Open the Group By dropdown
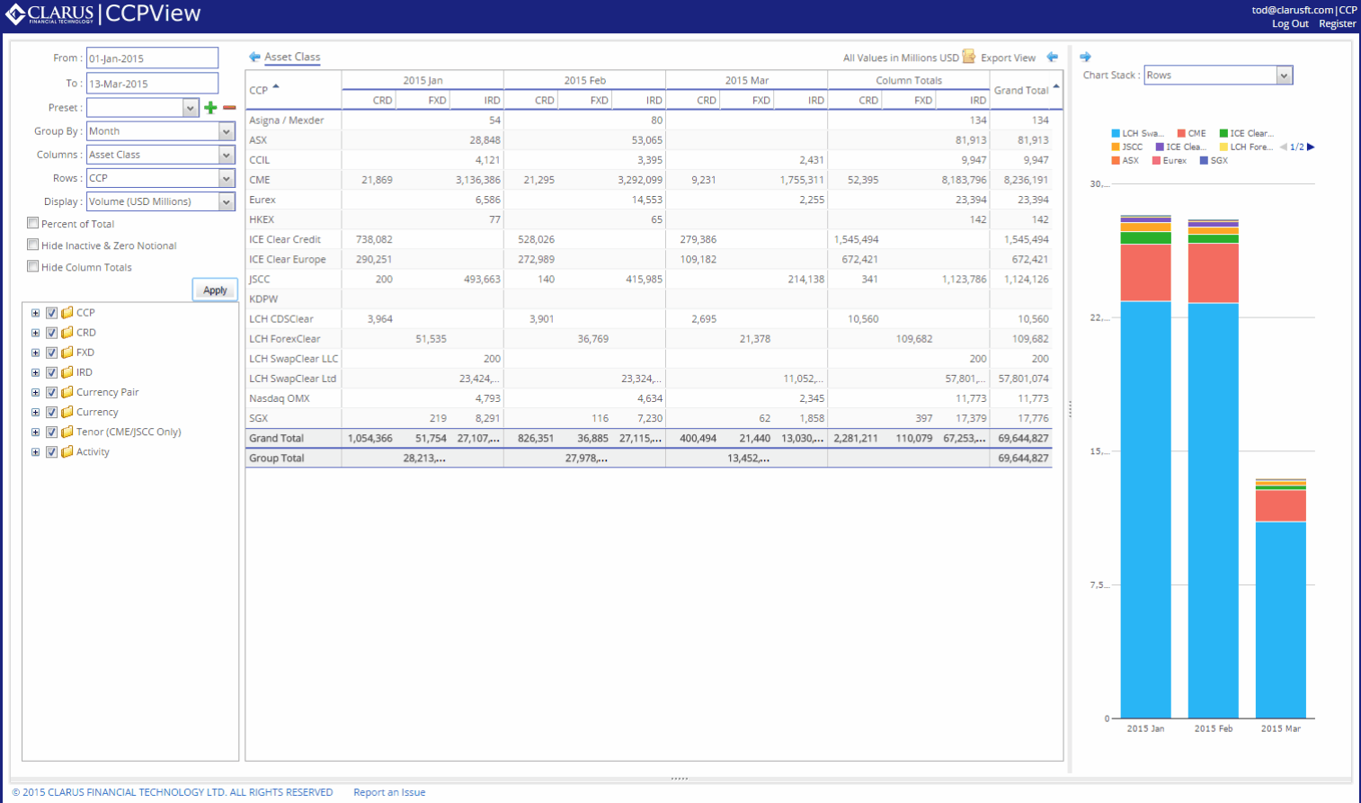Image resolution: width=1361 pixels, height=803 pixels. (227, 131)
